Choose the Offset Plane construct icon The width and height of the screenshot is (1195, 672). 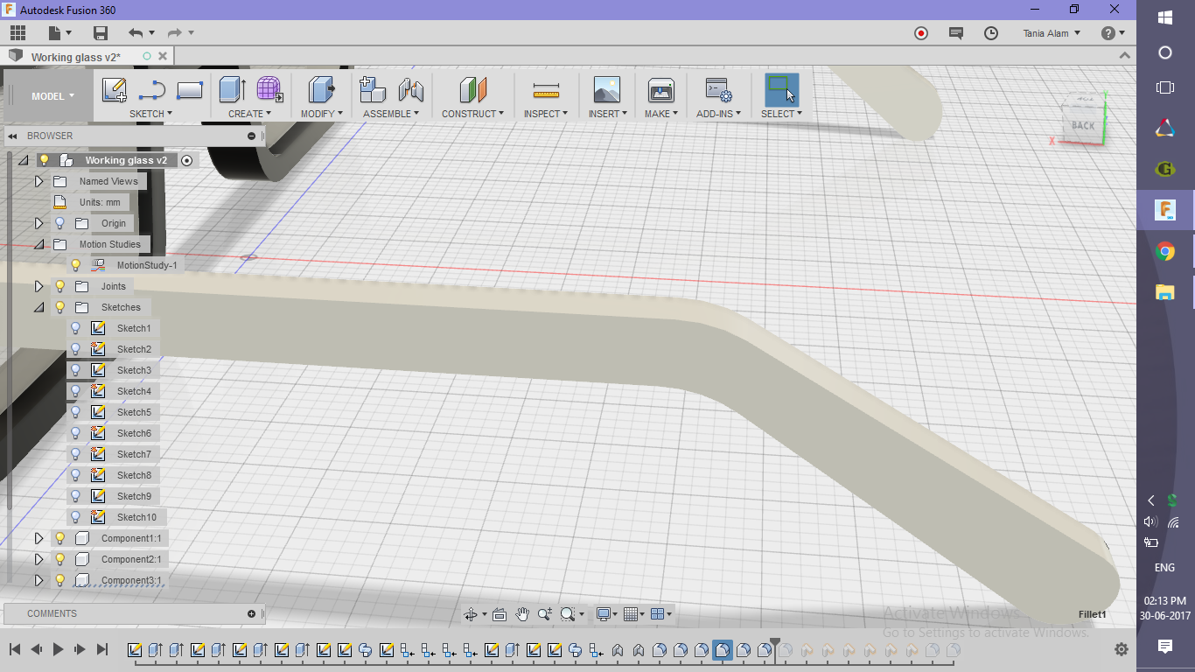[473, 89]
